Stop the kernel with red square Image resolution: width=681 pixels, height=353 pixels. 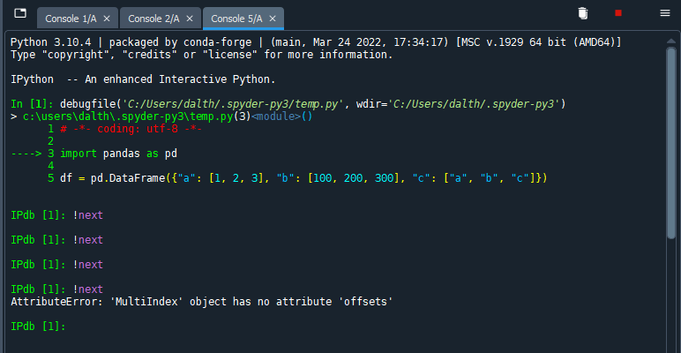pyautogui.click(x=618, y=13)
